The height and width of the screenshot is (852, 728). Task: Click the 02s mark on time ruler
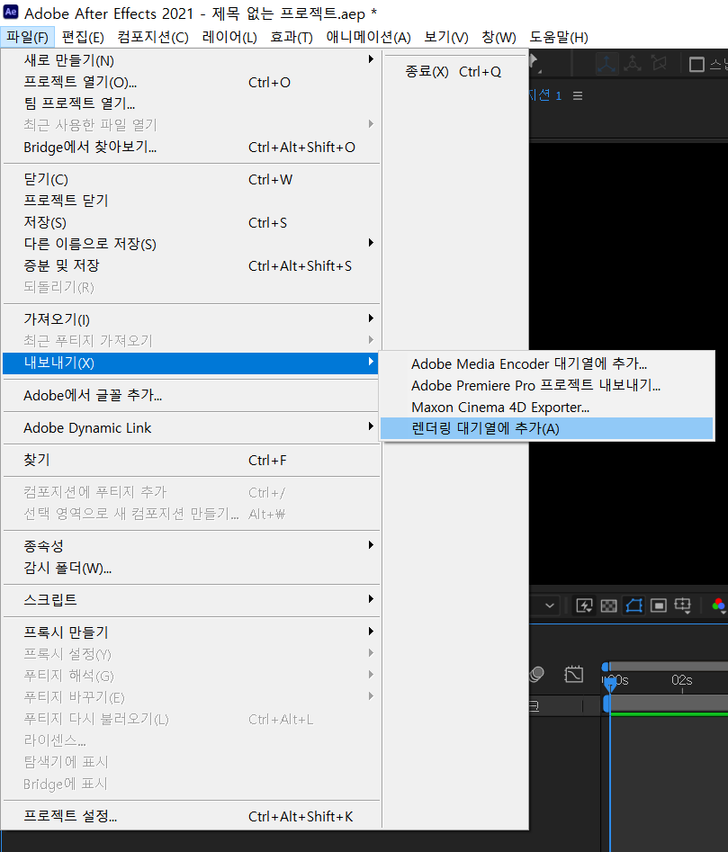(x=682, y=680)
